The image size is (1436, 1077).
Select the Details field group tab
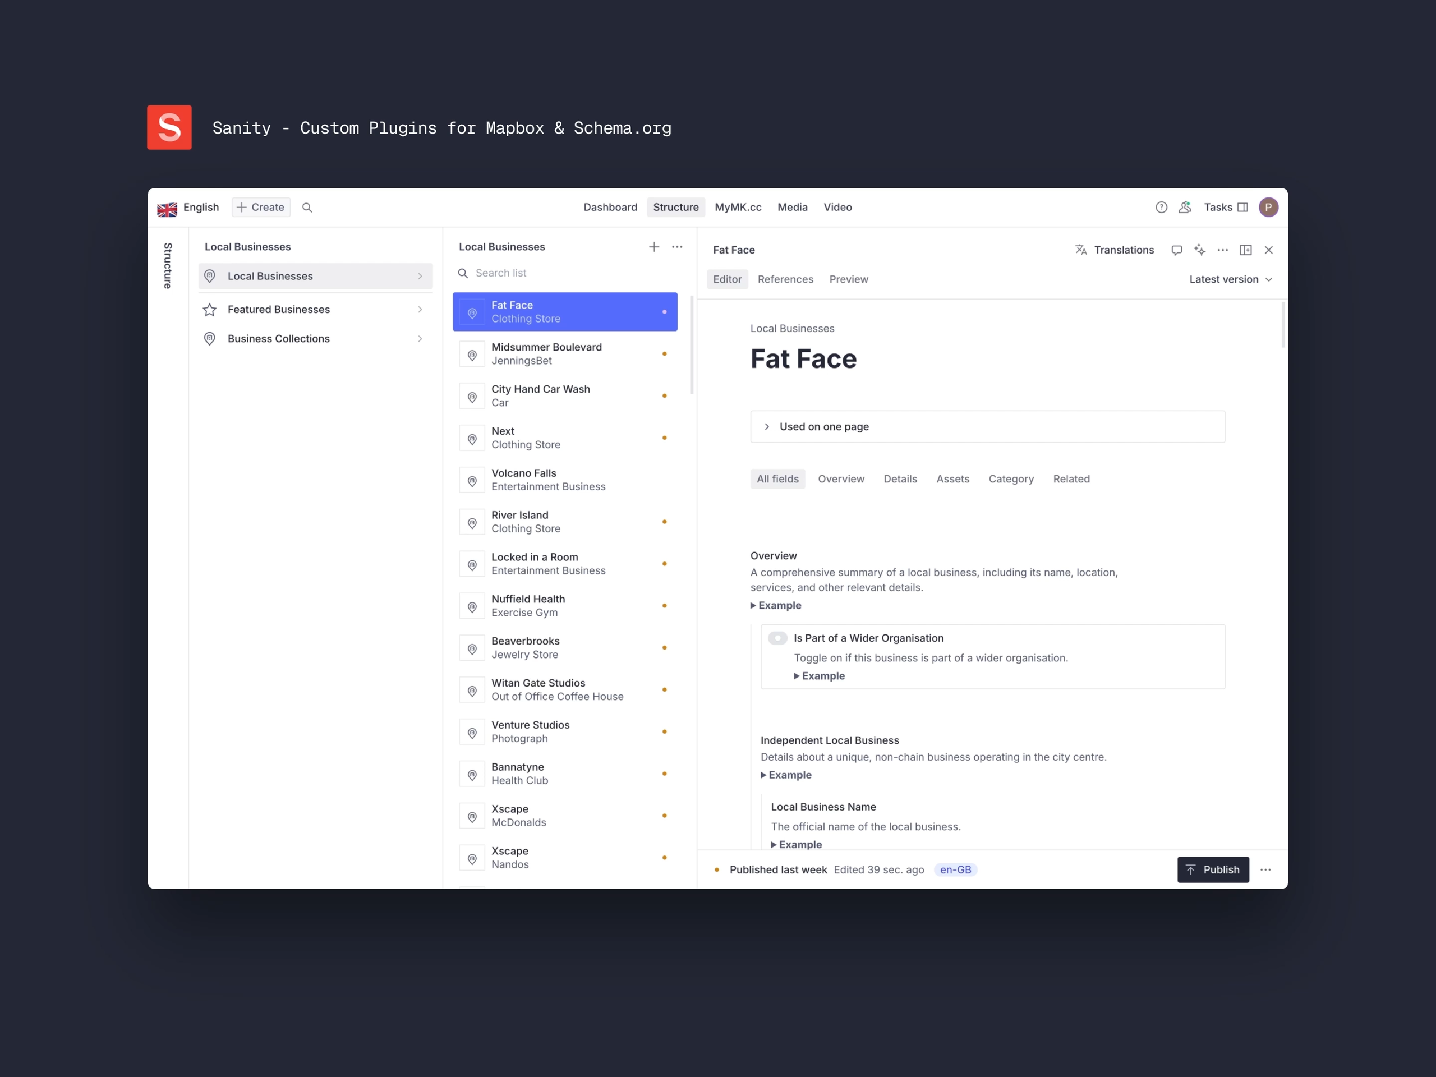(x=900, y=479)
